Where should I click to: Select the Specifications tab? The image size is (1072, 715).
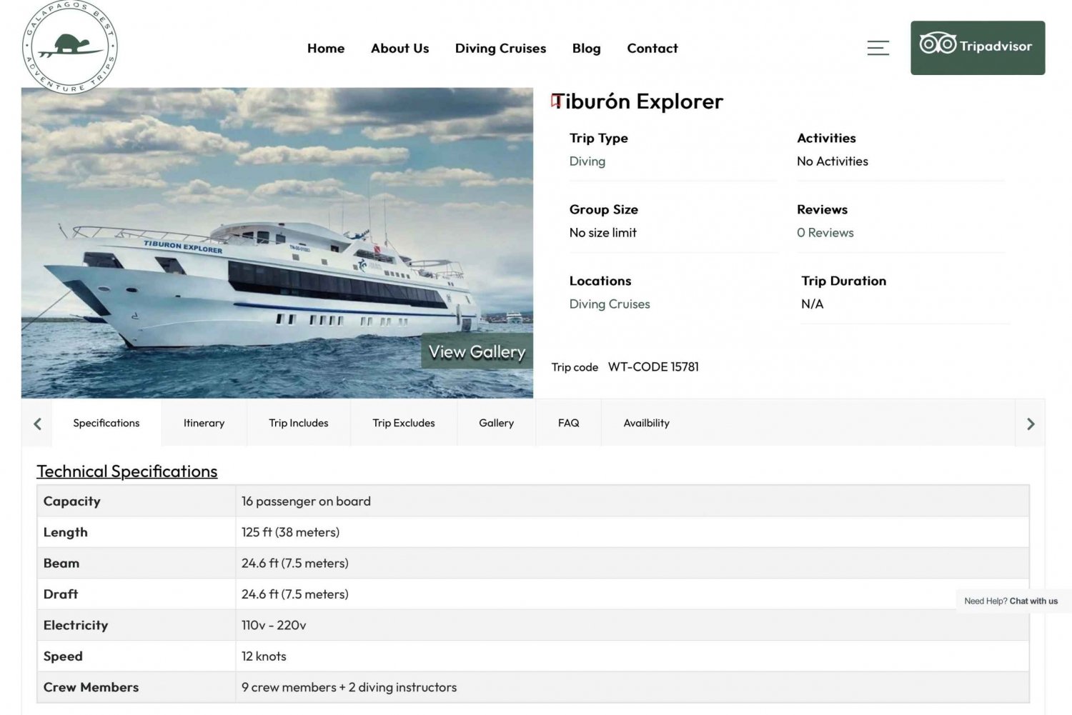click(x=106, y=423)
